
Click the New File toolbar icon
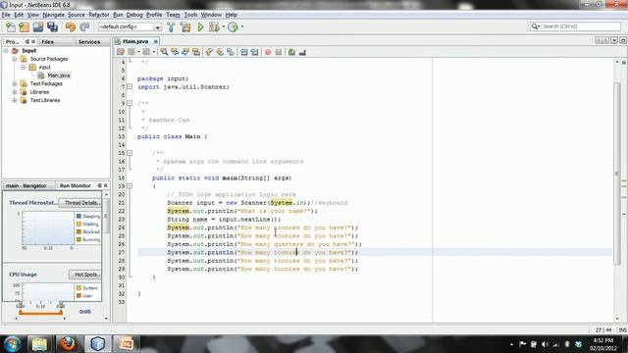[x=11, y=26]
